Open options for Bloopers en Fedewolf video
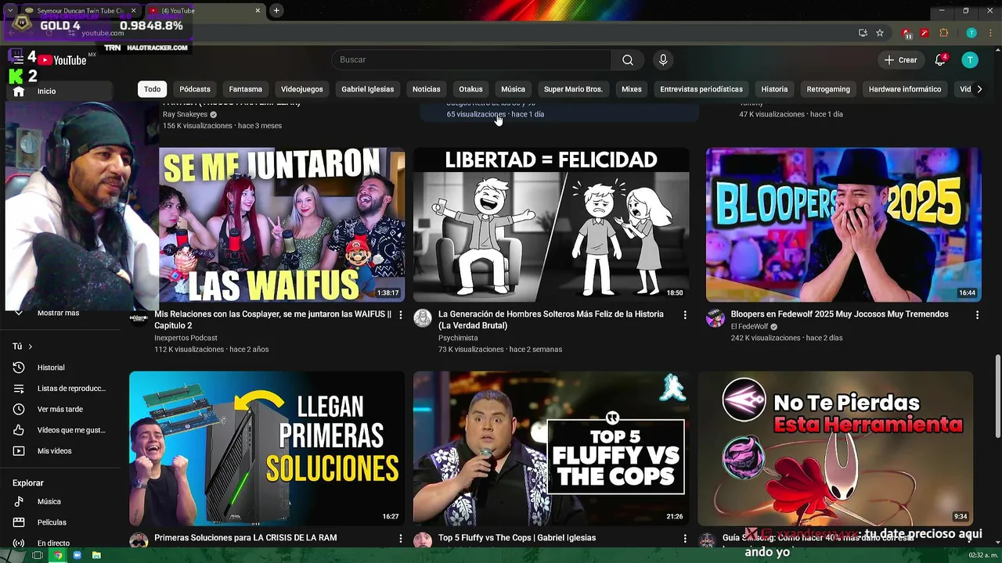 click(x=977, y=314)
